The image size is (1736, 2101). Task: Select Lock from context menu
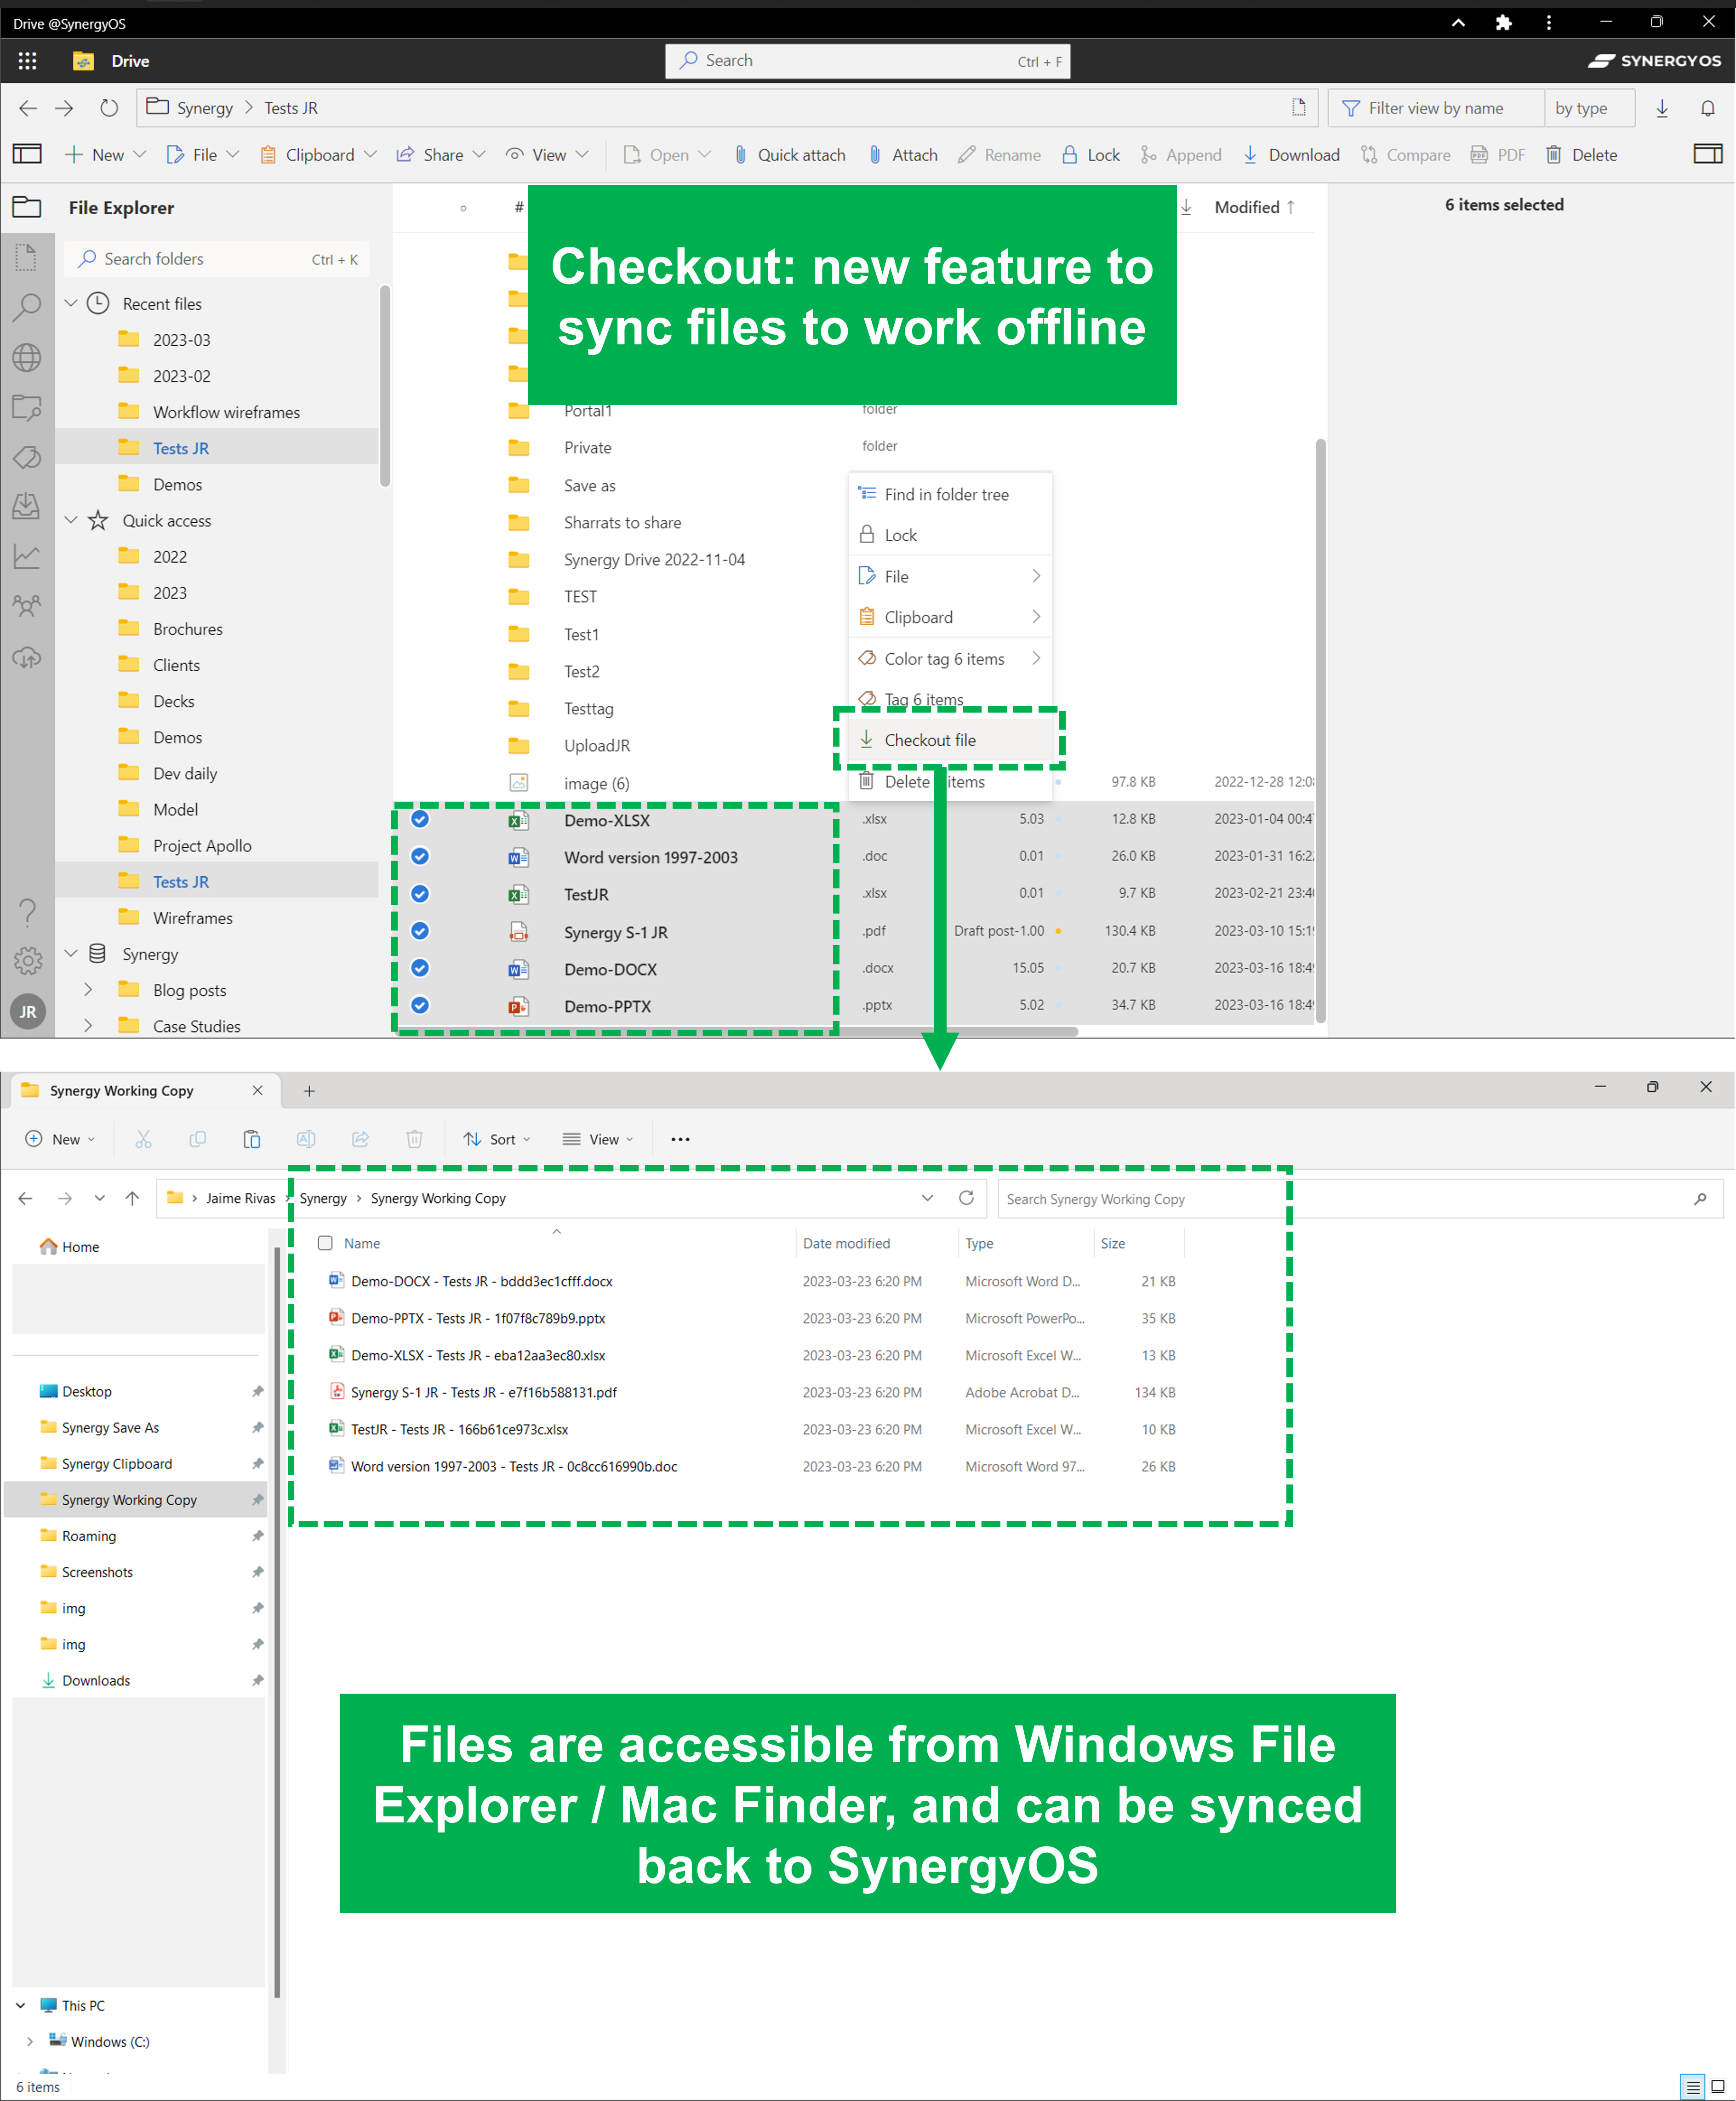coord(950,535)
